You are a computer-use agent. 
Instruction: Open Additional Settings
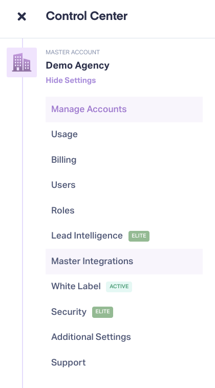point(124,337)
